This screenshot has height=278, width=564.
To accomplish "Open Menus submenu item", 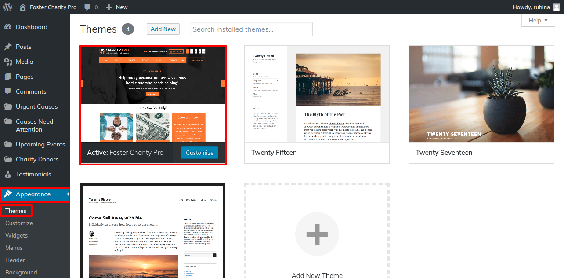I will pos(14,248).
